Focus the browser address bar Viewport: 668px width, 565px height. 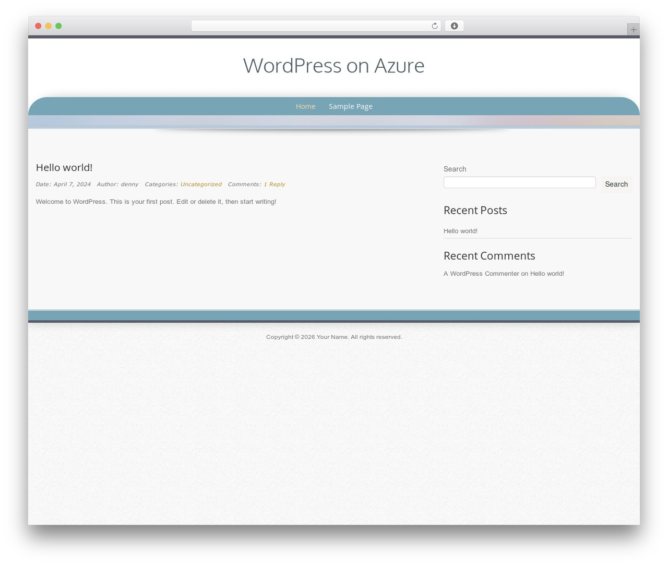[x=316, y=26]
